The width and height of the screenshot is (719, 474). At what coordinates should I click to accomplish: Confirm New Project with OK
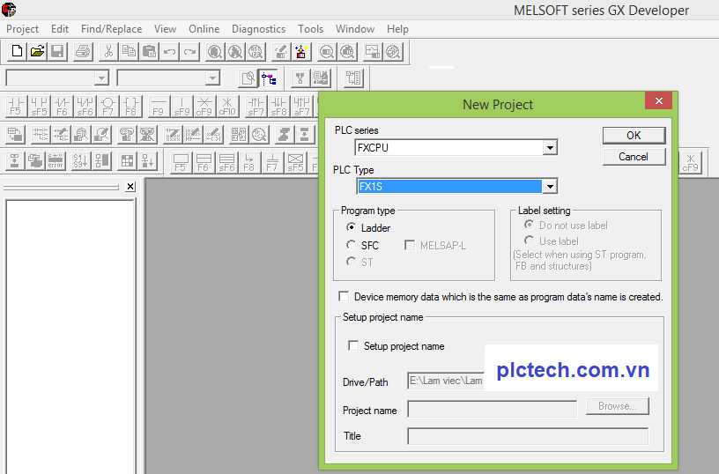(x=634, y=135)
